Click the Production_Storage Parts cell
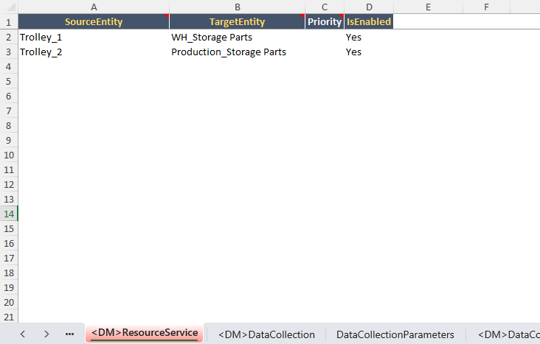This screenshot has height=344, width=540. coord(237,52)
